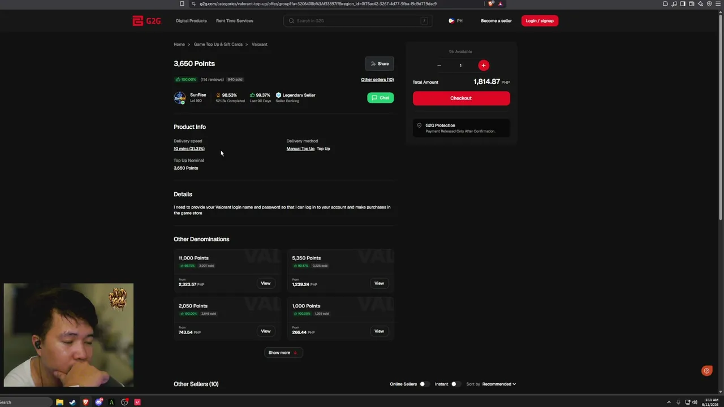Screen dimensions: 724x407
Task: Click the 100.00% positive rating badge
Action: [186, 80]
